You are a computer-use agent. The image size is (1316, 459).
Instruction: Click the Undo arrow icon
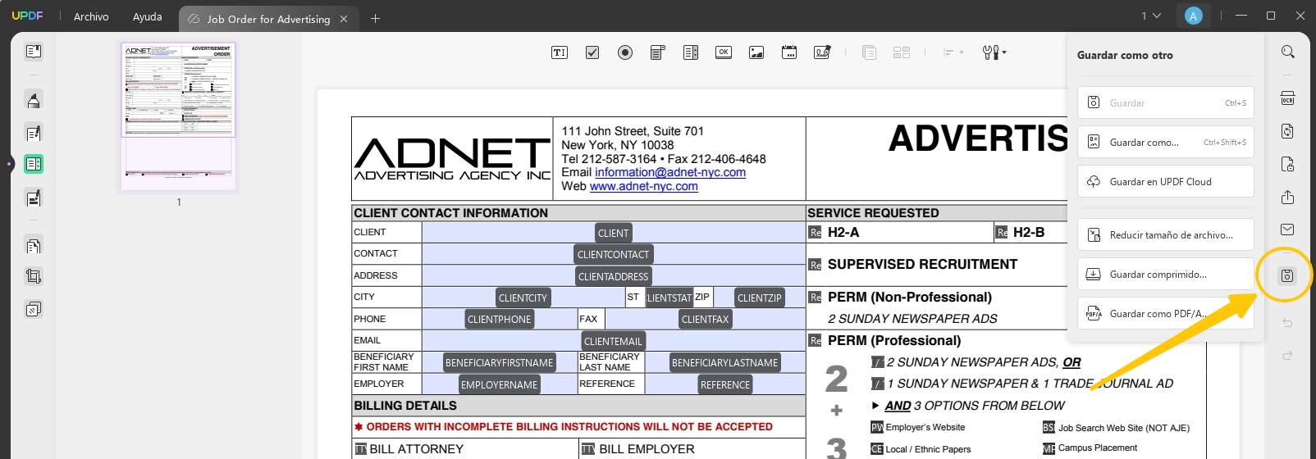click(x=1287, y=323)
